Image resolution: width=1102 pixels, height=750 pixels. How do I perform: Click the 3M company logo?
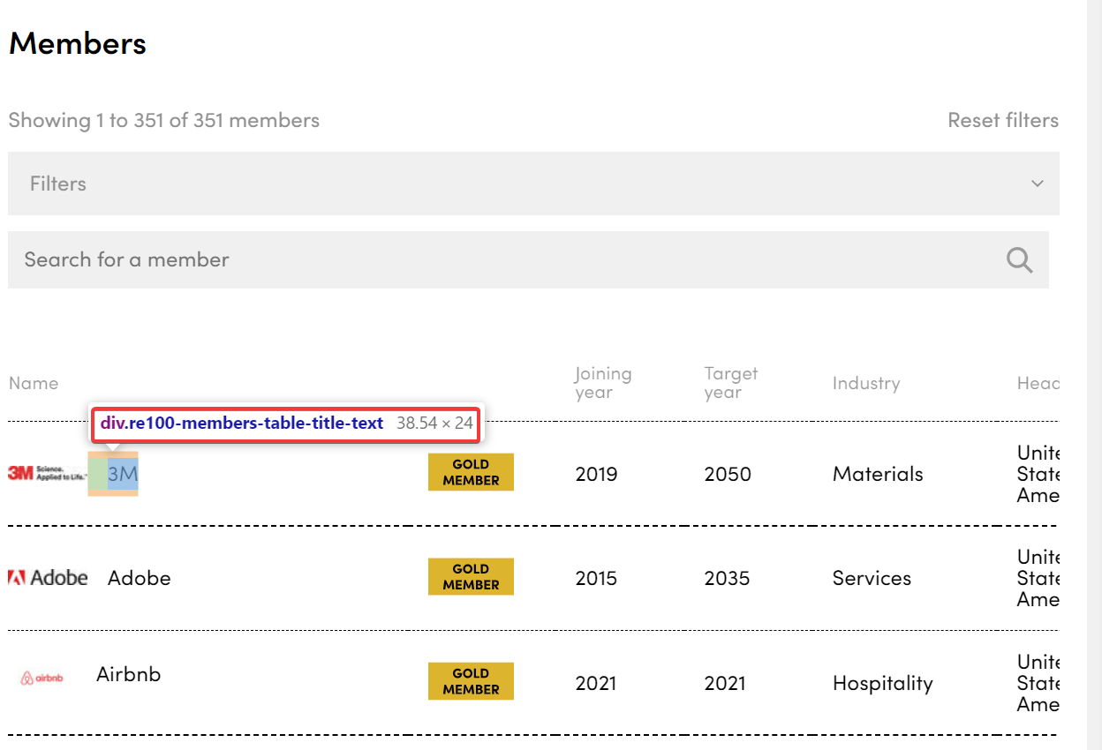48,474
